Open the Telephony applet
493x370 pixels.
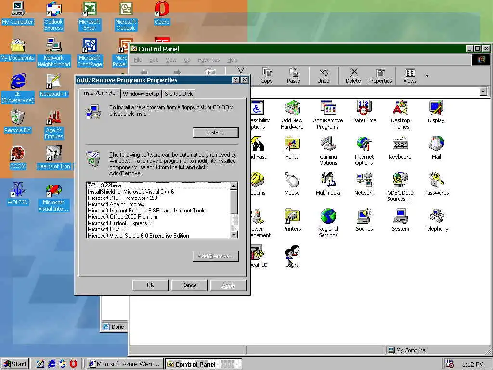[x=436, y=220]
